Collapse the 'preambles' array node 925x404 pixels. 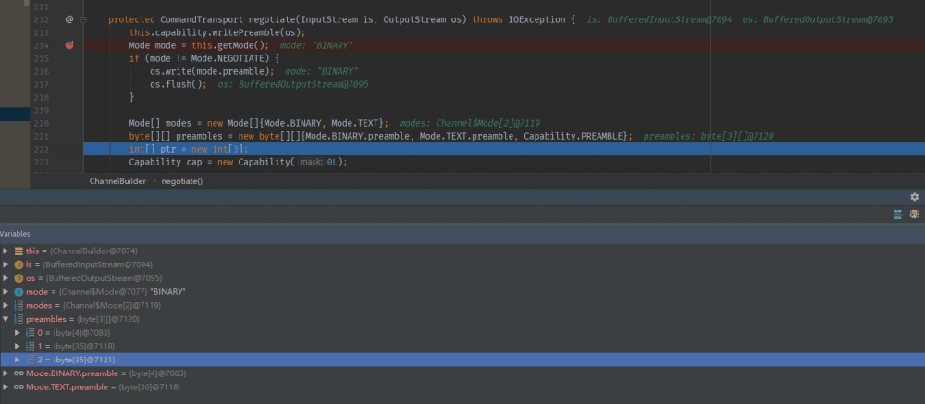coord(6,319)
